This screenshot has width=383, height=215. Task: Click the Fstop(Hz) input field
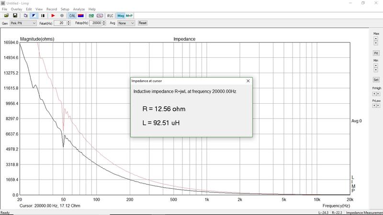[x=95, y=23]
